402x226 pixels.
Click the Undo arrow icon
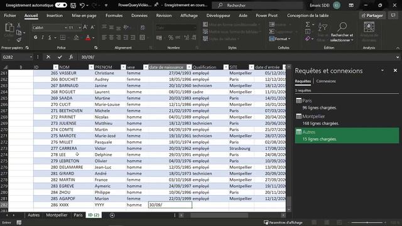(82, 5)
